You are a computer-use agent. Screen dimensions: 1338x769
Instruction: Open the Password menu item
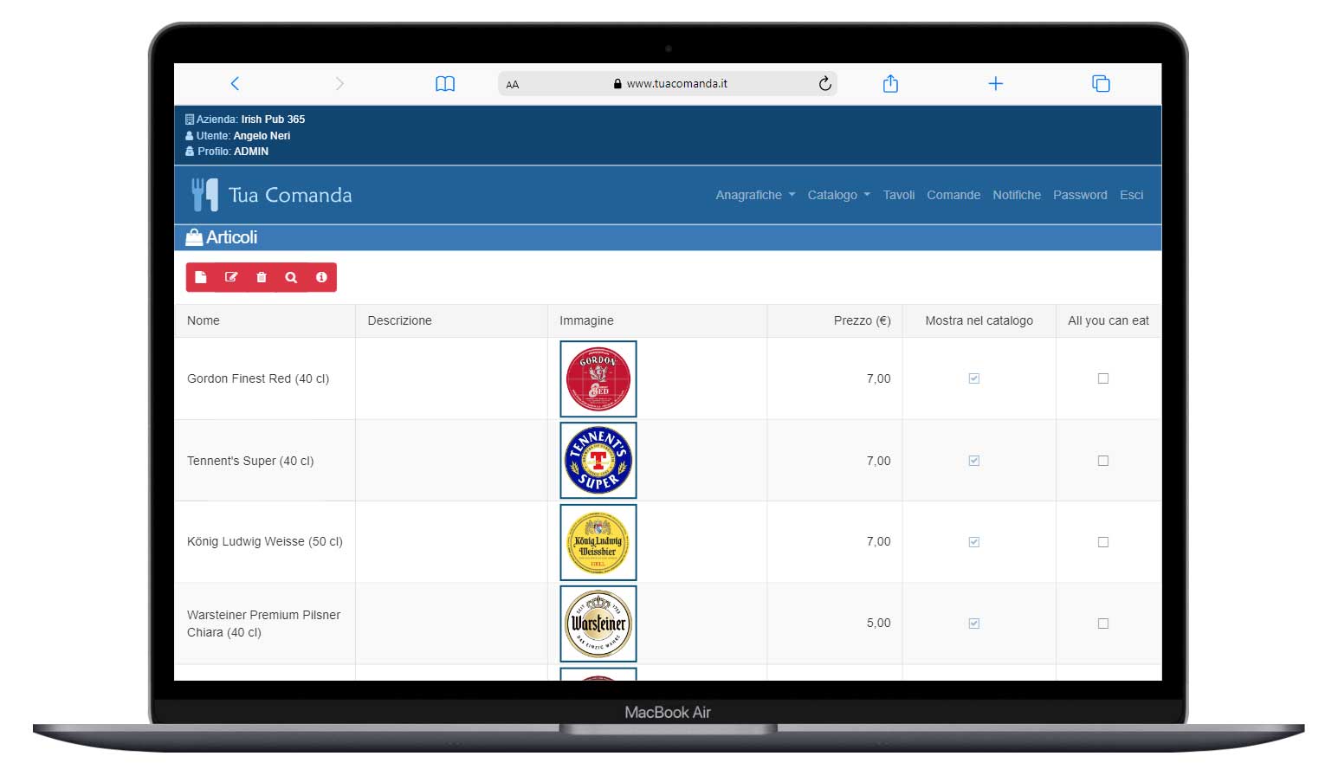tap(1080, 195)
